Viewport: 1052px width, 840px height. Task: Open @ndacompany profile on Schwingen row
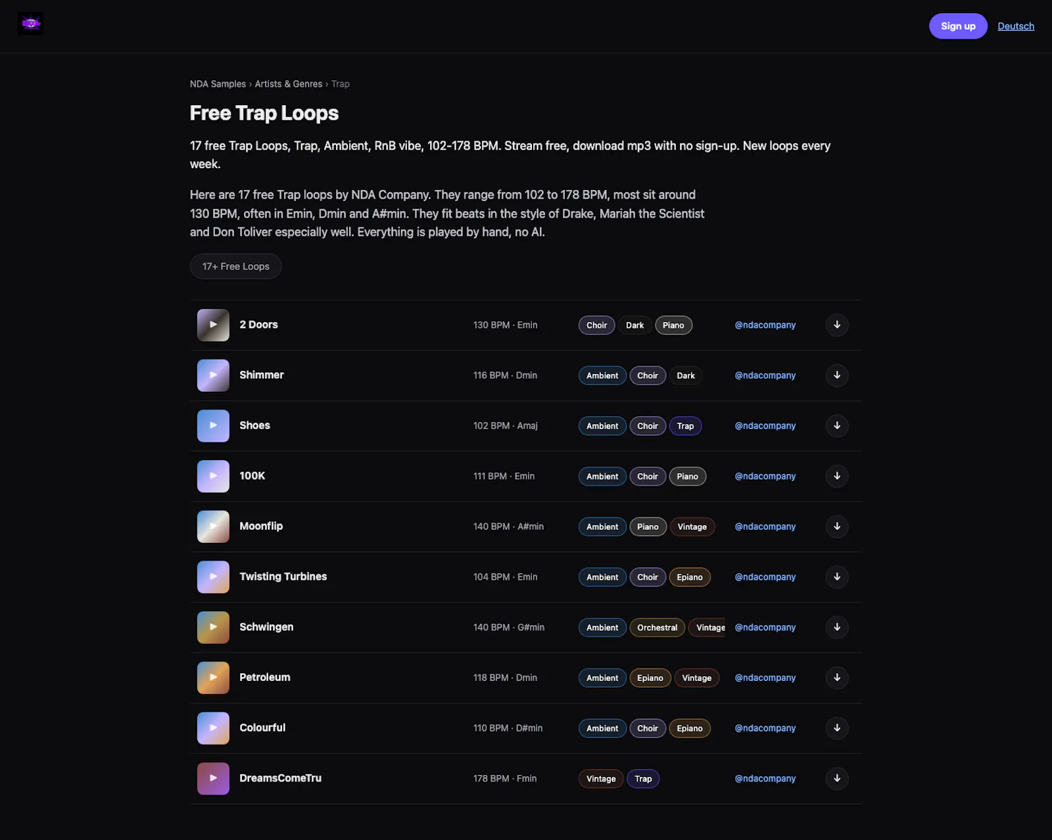click(765, 628)
